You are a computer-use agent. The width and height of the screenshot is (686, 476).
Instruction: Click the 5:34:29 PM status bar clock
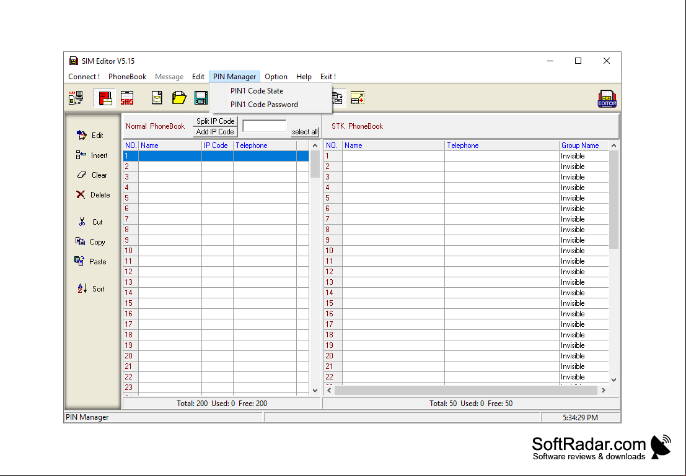click(580, 417)
